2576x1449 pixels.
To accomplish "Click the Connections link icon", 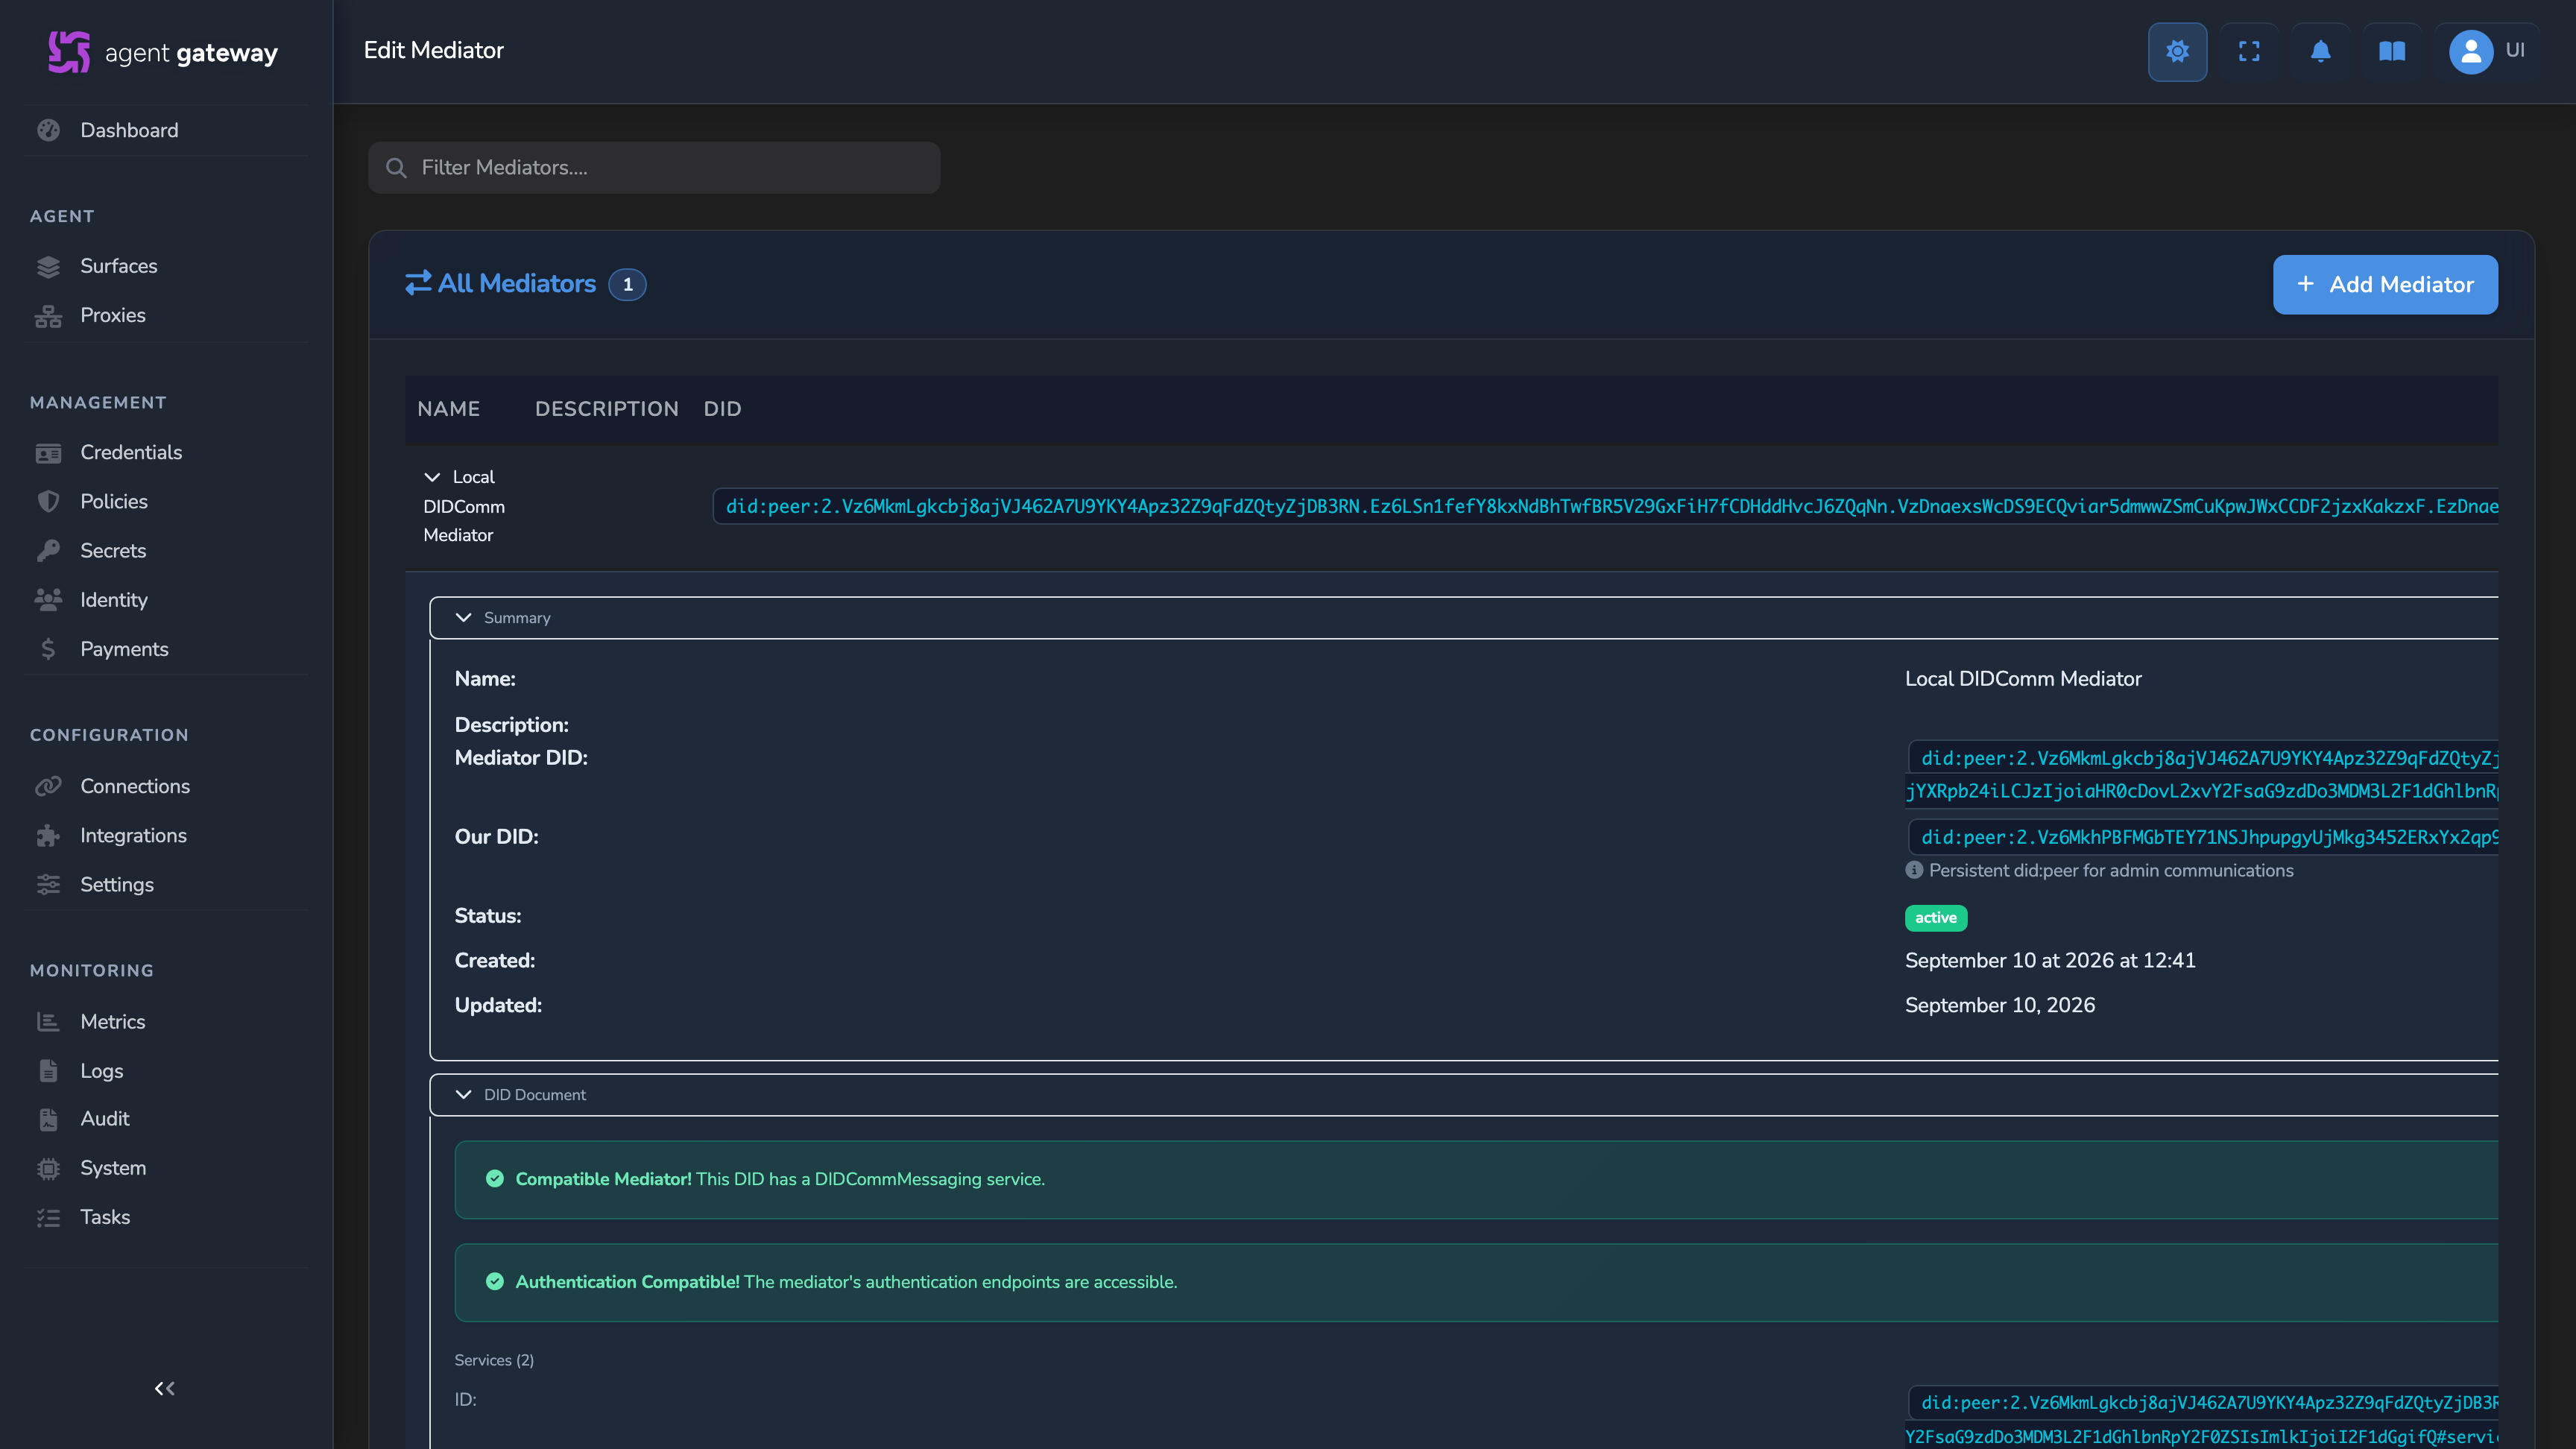I will tap(48, 786).
